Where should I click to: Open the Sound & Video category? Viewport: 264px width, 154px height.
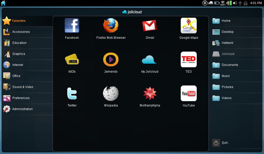tap(27, 87)
